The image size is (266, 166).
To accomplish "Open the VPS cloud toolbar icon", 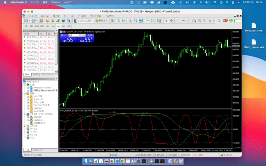I will (x=63, y=21).
